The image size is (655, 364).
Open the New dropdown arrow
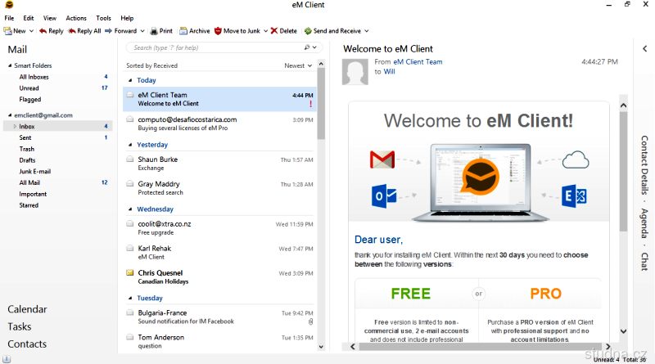pos(31,31)
